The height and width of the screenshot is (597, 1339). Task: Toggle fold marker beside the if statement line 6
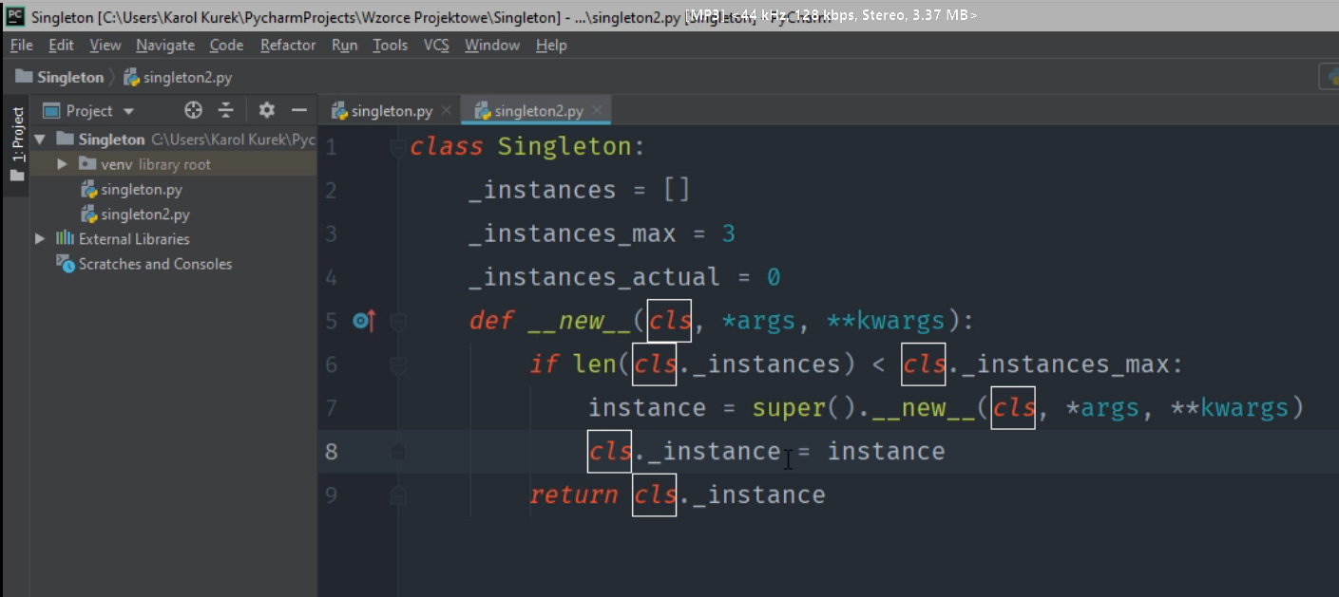pyautogui.click(x=397, y=365)
